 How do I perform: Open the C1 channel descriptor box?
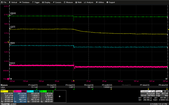point(7,96)
